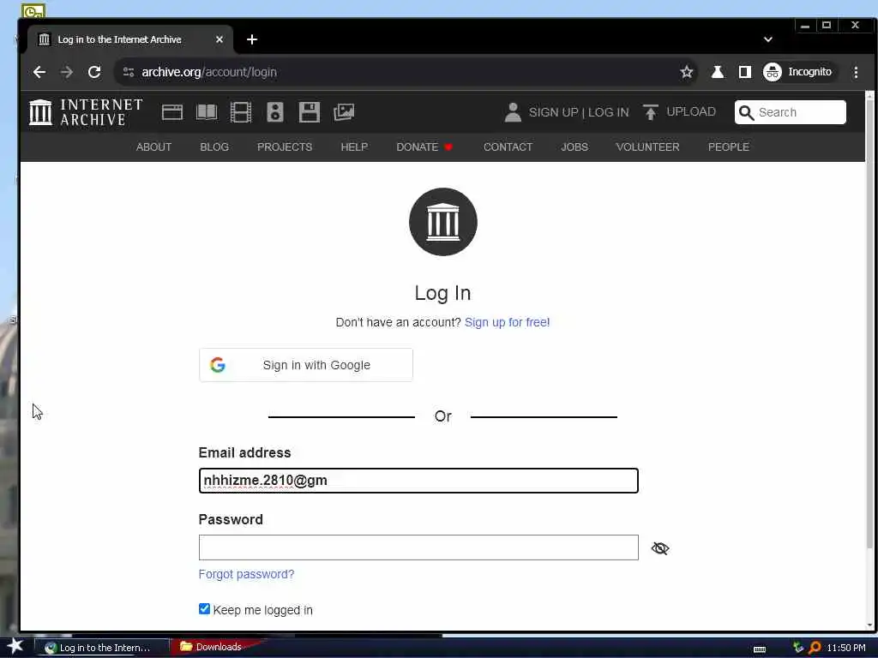Viewport: 878px width, 658px height.
Task: Open the BLOG menu item
Action: click(214, 147)
